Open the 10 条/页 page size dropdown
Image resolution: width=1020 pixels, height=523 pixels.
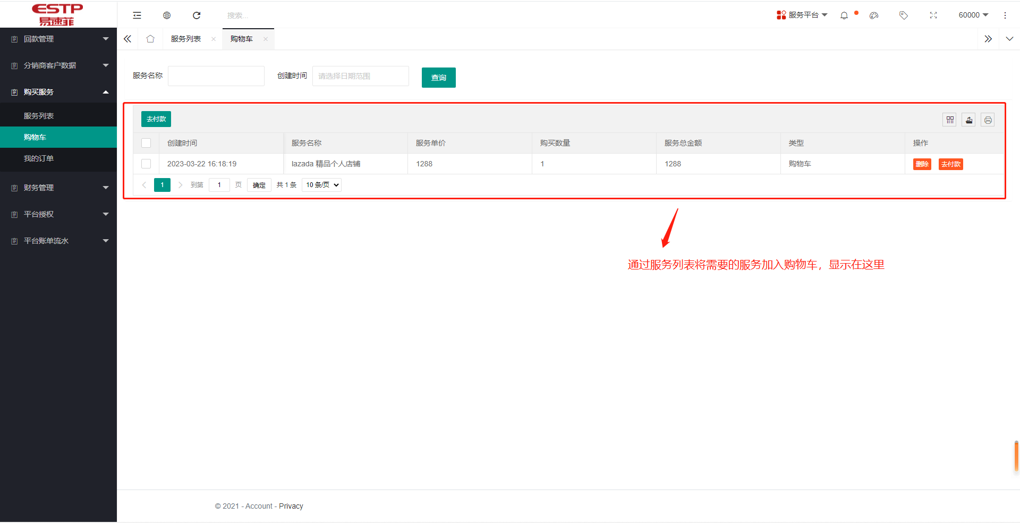pyautogui.click(x=321, y=185)
